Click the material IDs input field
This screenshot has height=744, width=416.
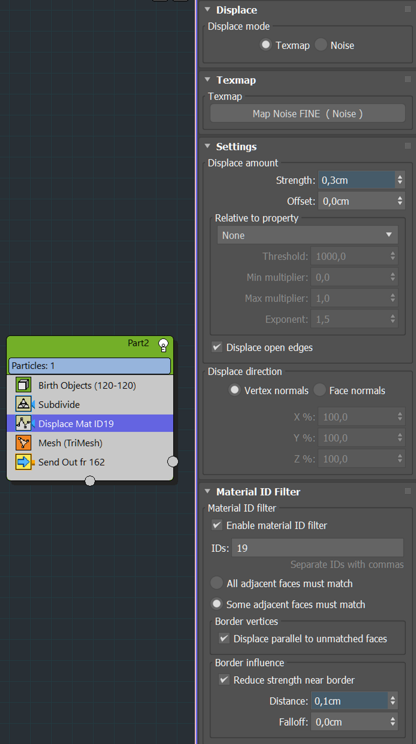pyautogui.click(x=318, y=548)
